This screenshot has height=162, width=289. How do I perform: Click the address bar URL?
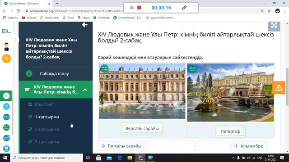pyautogui.click(x=76, y=11)
